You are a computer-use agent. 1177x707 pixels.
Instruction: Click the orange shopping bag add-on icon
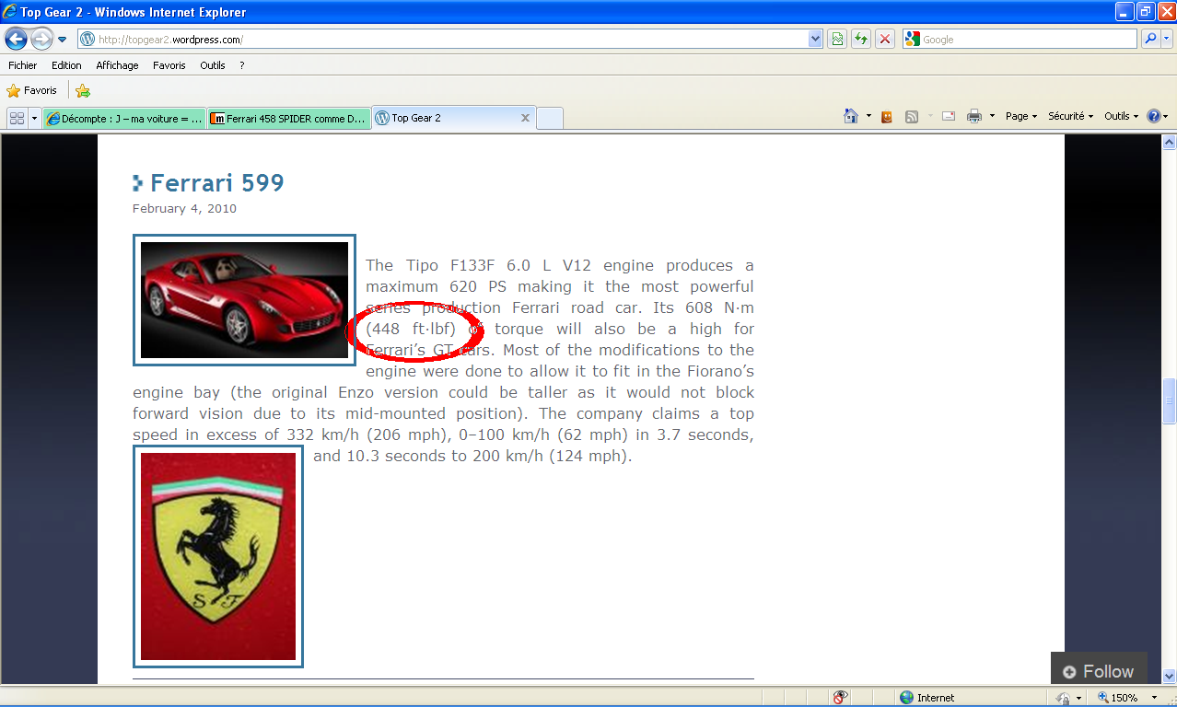(887, 117)
